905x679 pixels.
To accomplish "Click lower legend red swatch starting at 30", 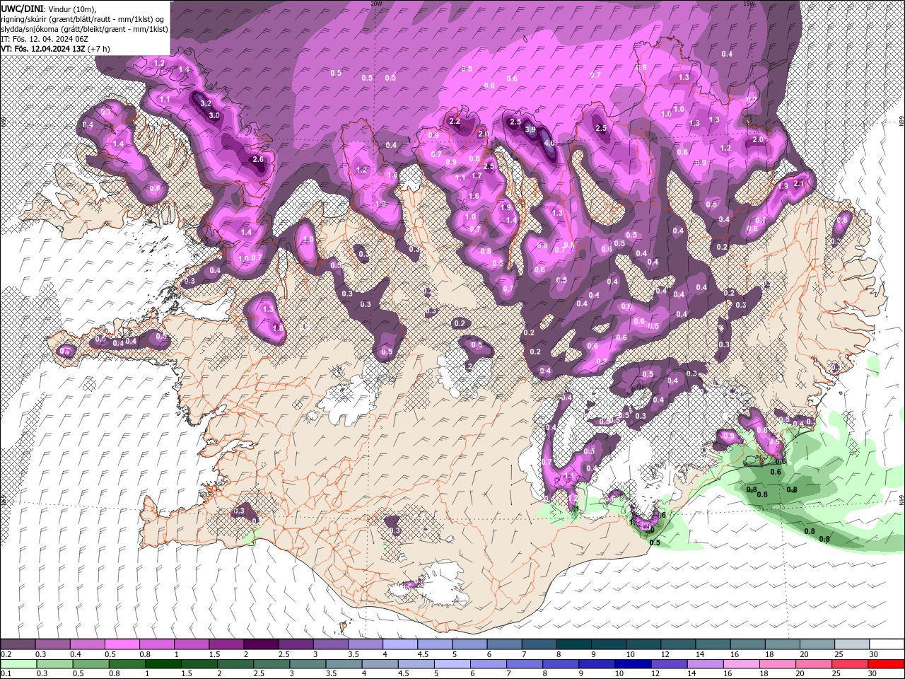I will coord(887,663).
